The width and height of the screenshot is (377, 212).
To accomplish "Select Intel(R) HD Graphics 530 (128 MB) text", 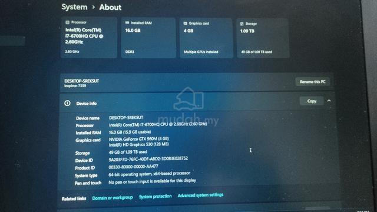I will (139, 144).
